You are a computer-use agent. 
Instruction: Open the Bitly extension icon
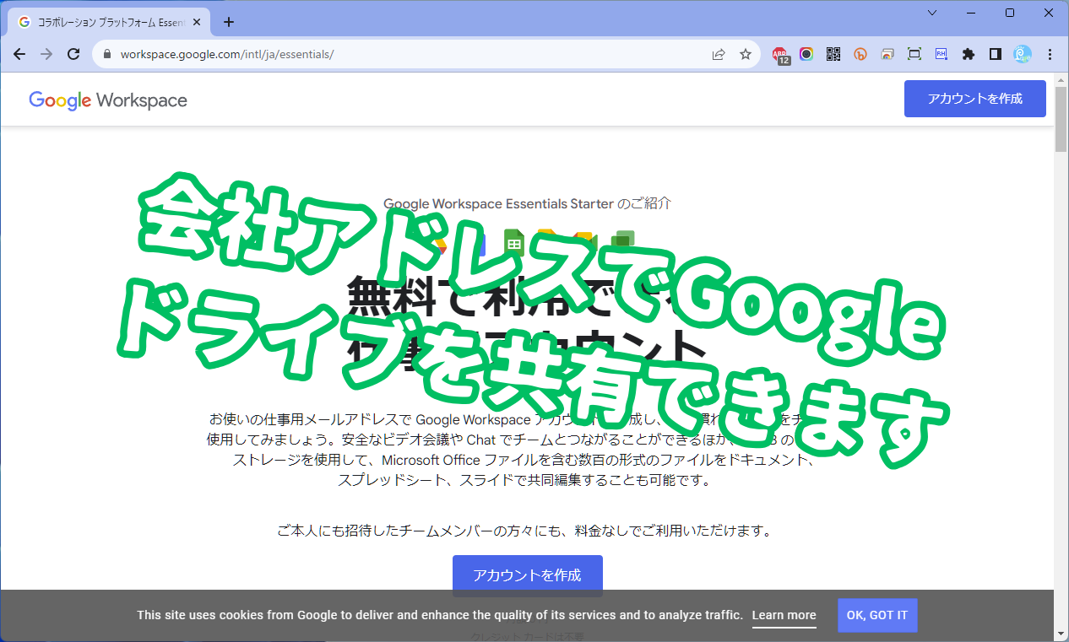[x=860, y=54]
